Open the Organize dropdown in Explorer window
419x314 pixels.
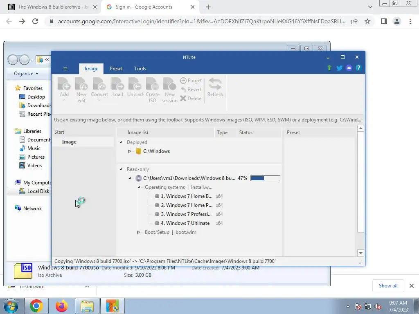[26, 74]
